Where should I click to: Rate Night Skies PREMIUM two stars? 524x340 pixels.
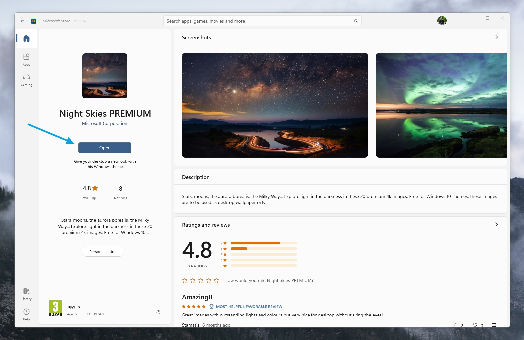(193, 280)
